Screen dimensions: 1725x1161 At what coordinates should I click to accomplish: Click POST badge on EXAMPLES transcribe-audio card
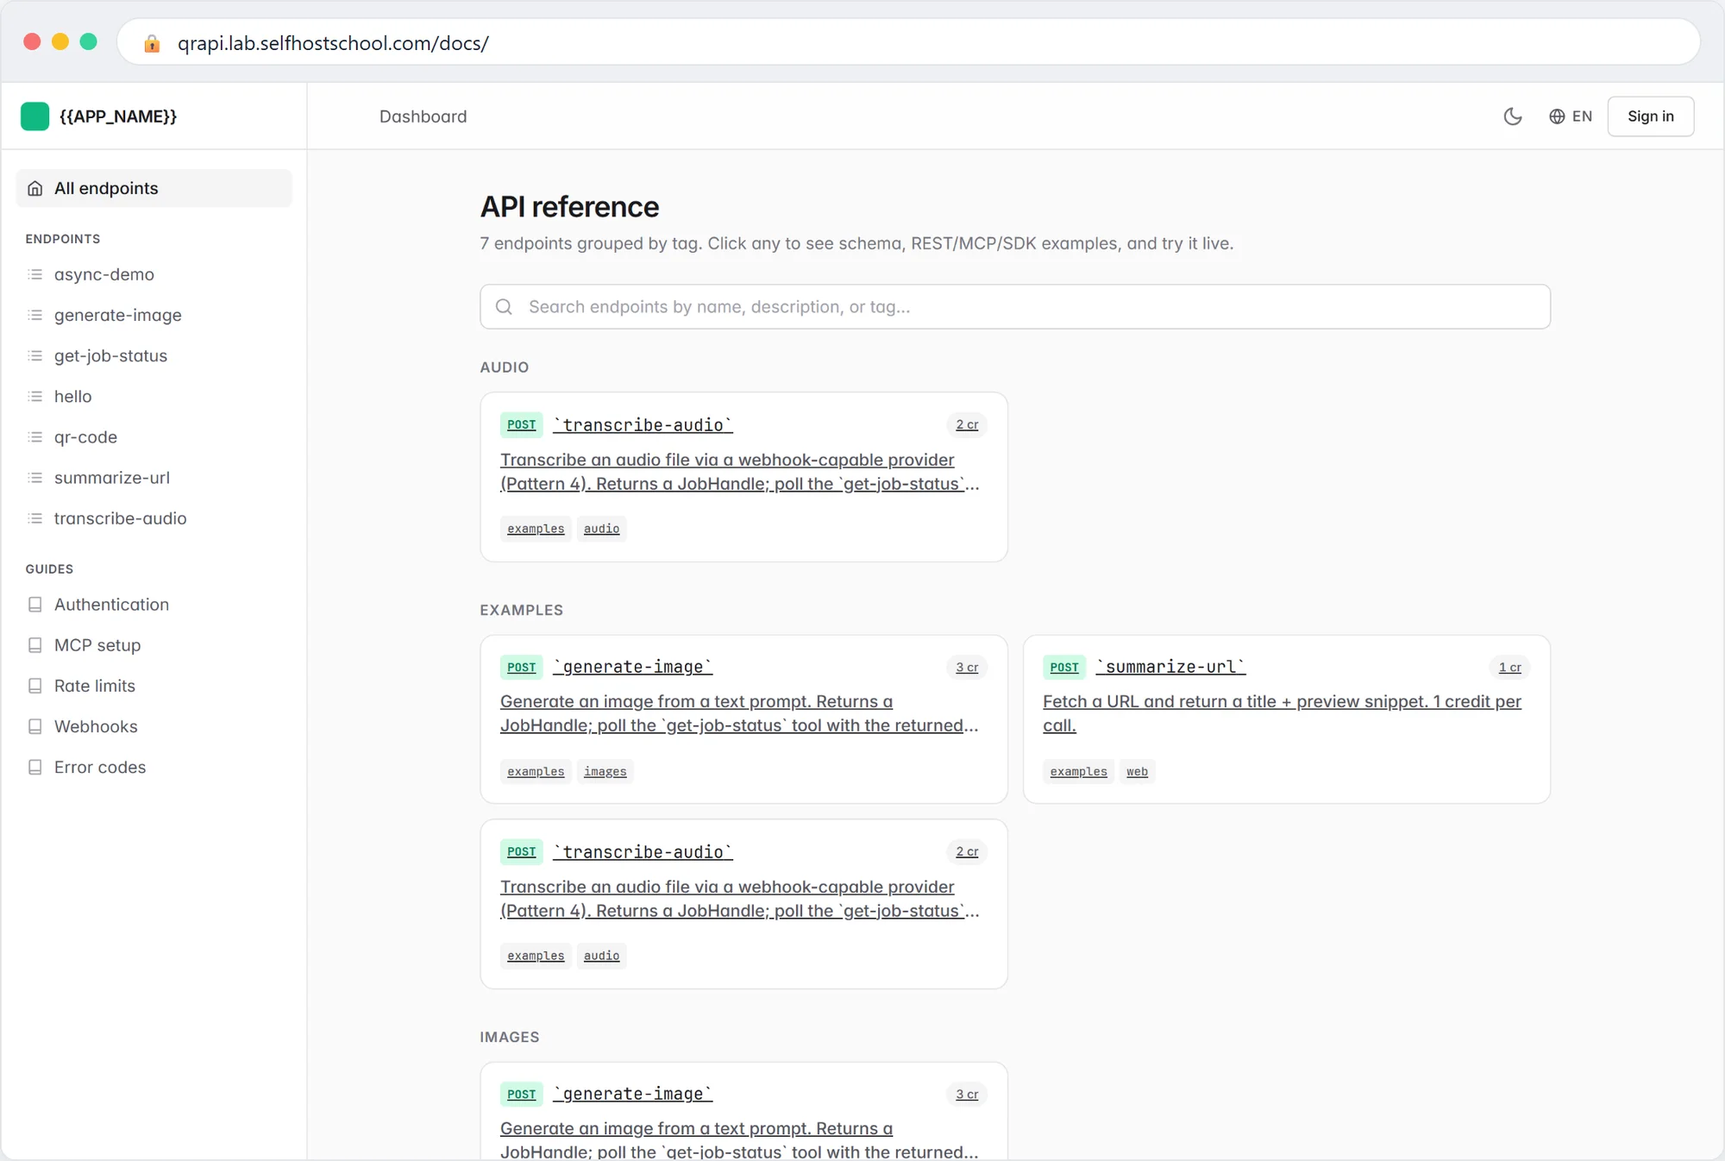[521, 851]
